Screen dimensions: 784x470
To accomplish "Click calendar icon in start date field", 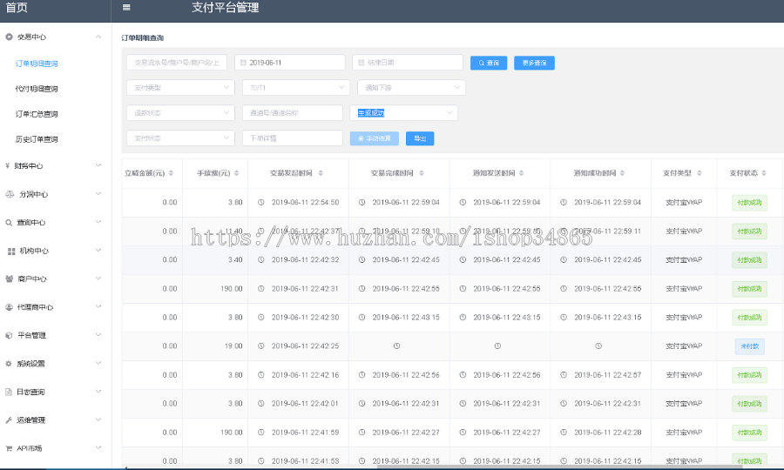I will (x=243, y=63).
